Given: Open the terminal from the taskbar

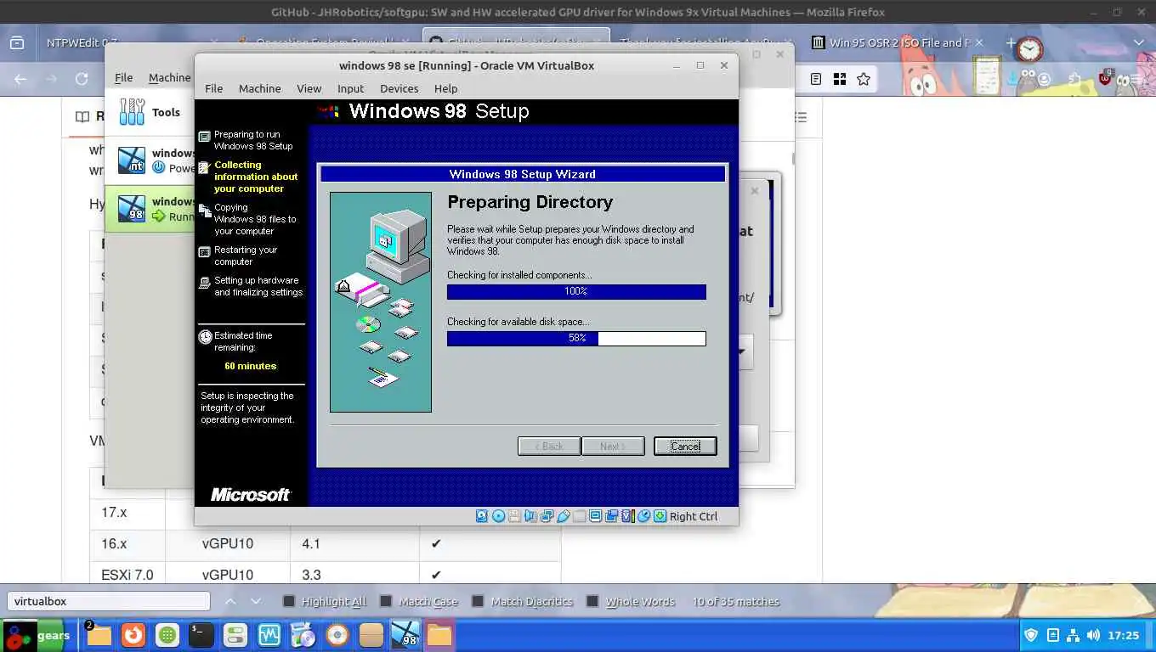Looking at the screenshot, I should point(201,635).
